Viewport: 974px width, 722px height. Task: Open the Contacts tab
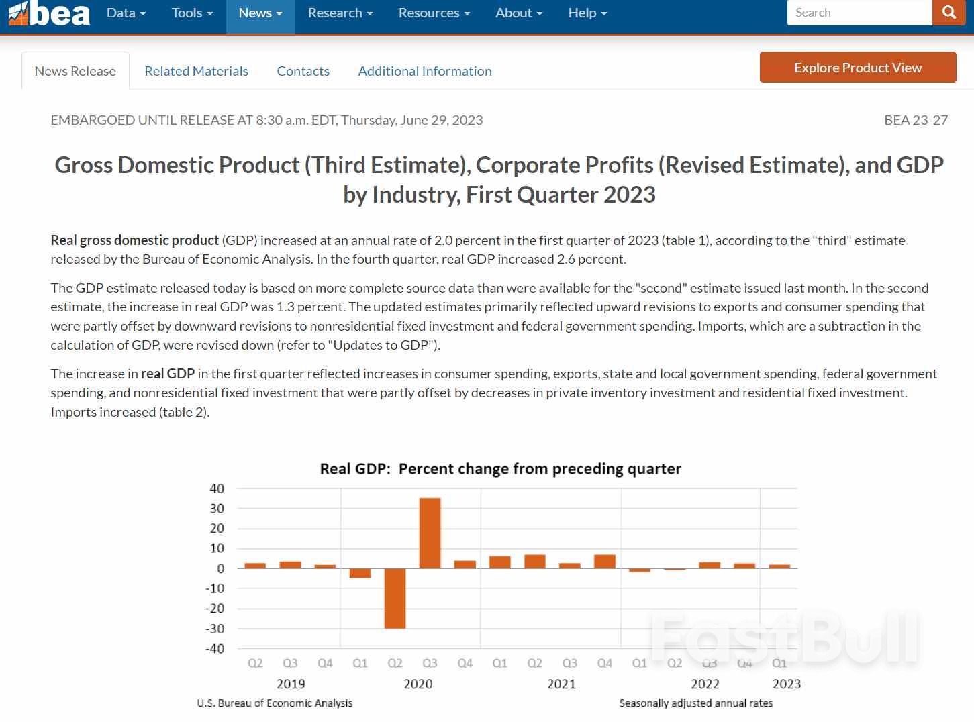[x=303, y=71]
